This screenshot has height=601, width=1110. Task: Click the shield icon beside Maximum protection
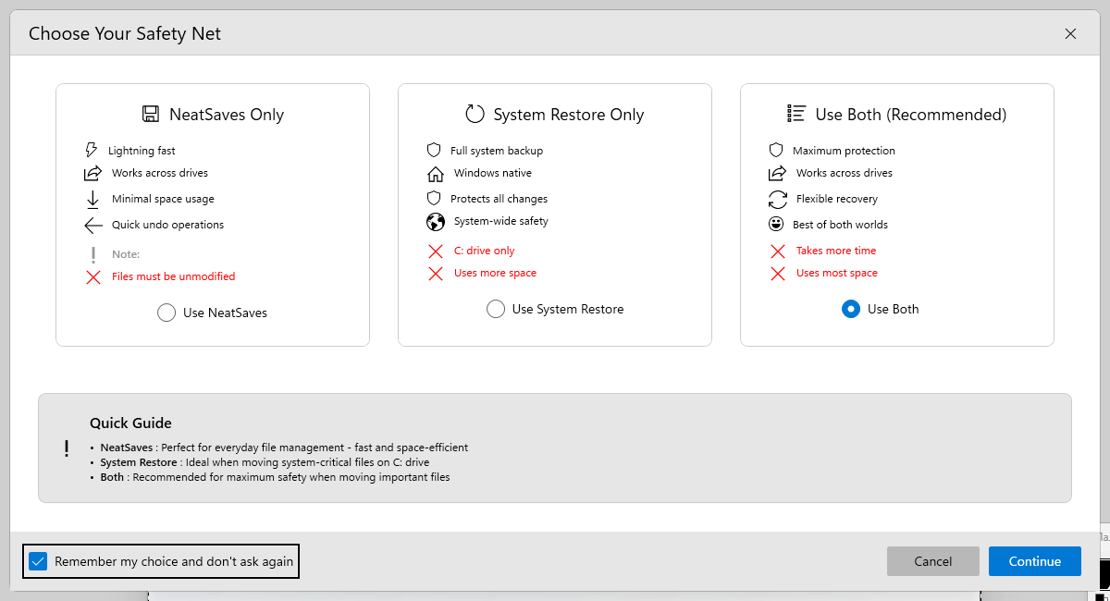[776, 150]
